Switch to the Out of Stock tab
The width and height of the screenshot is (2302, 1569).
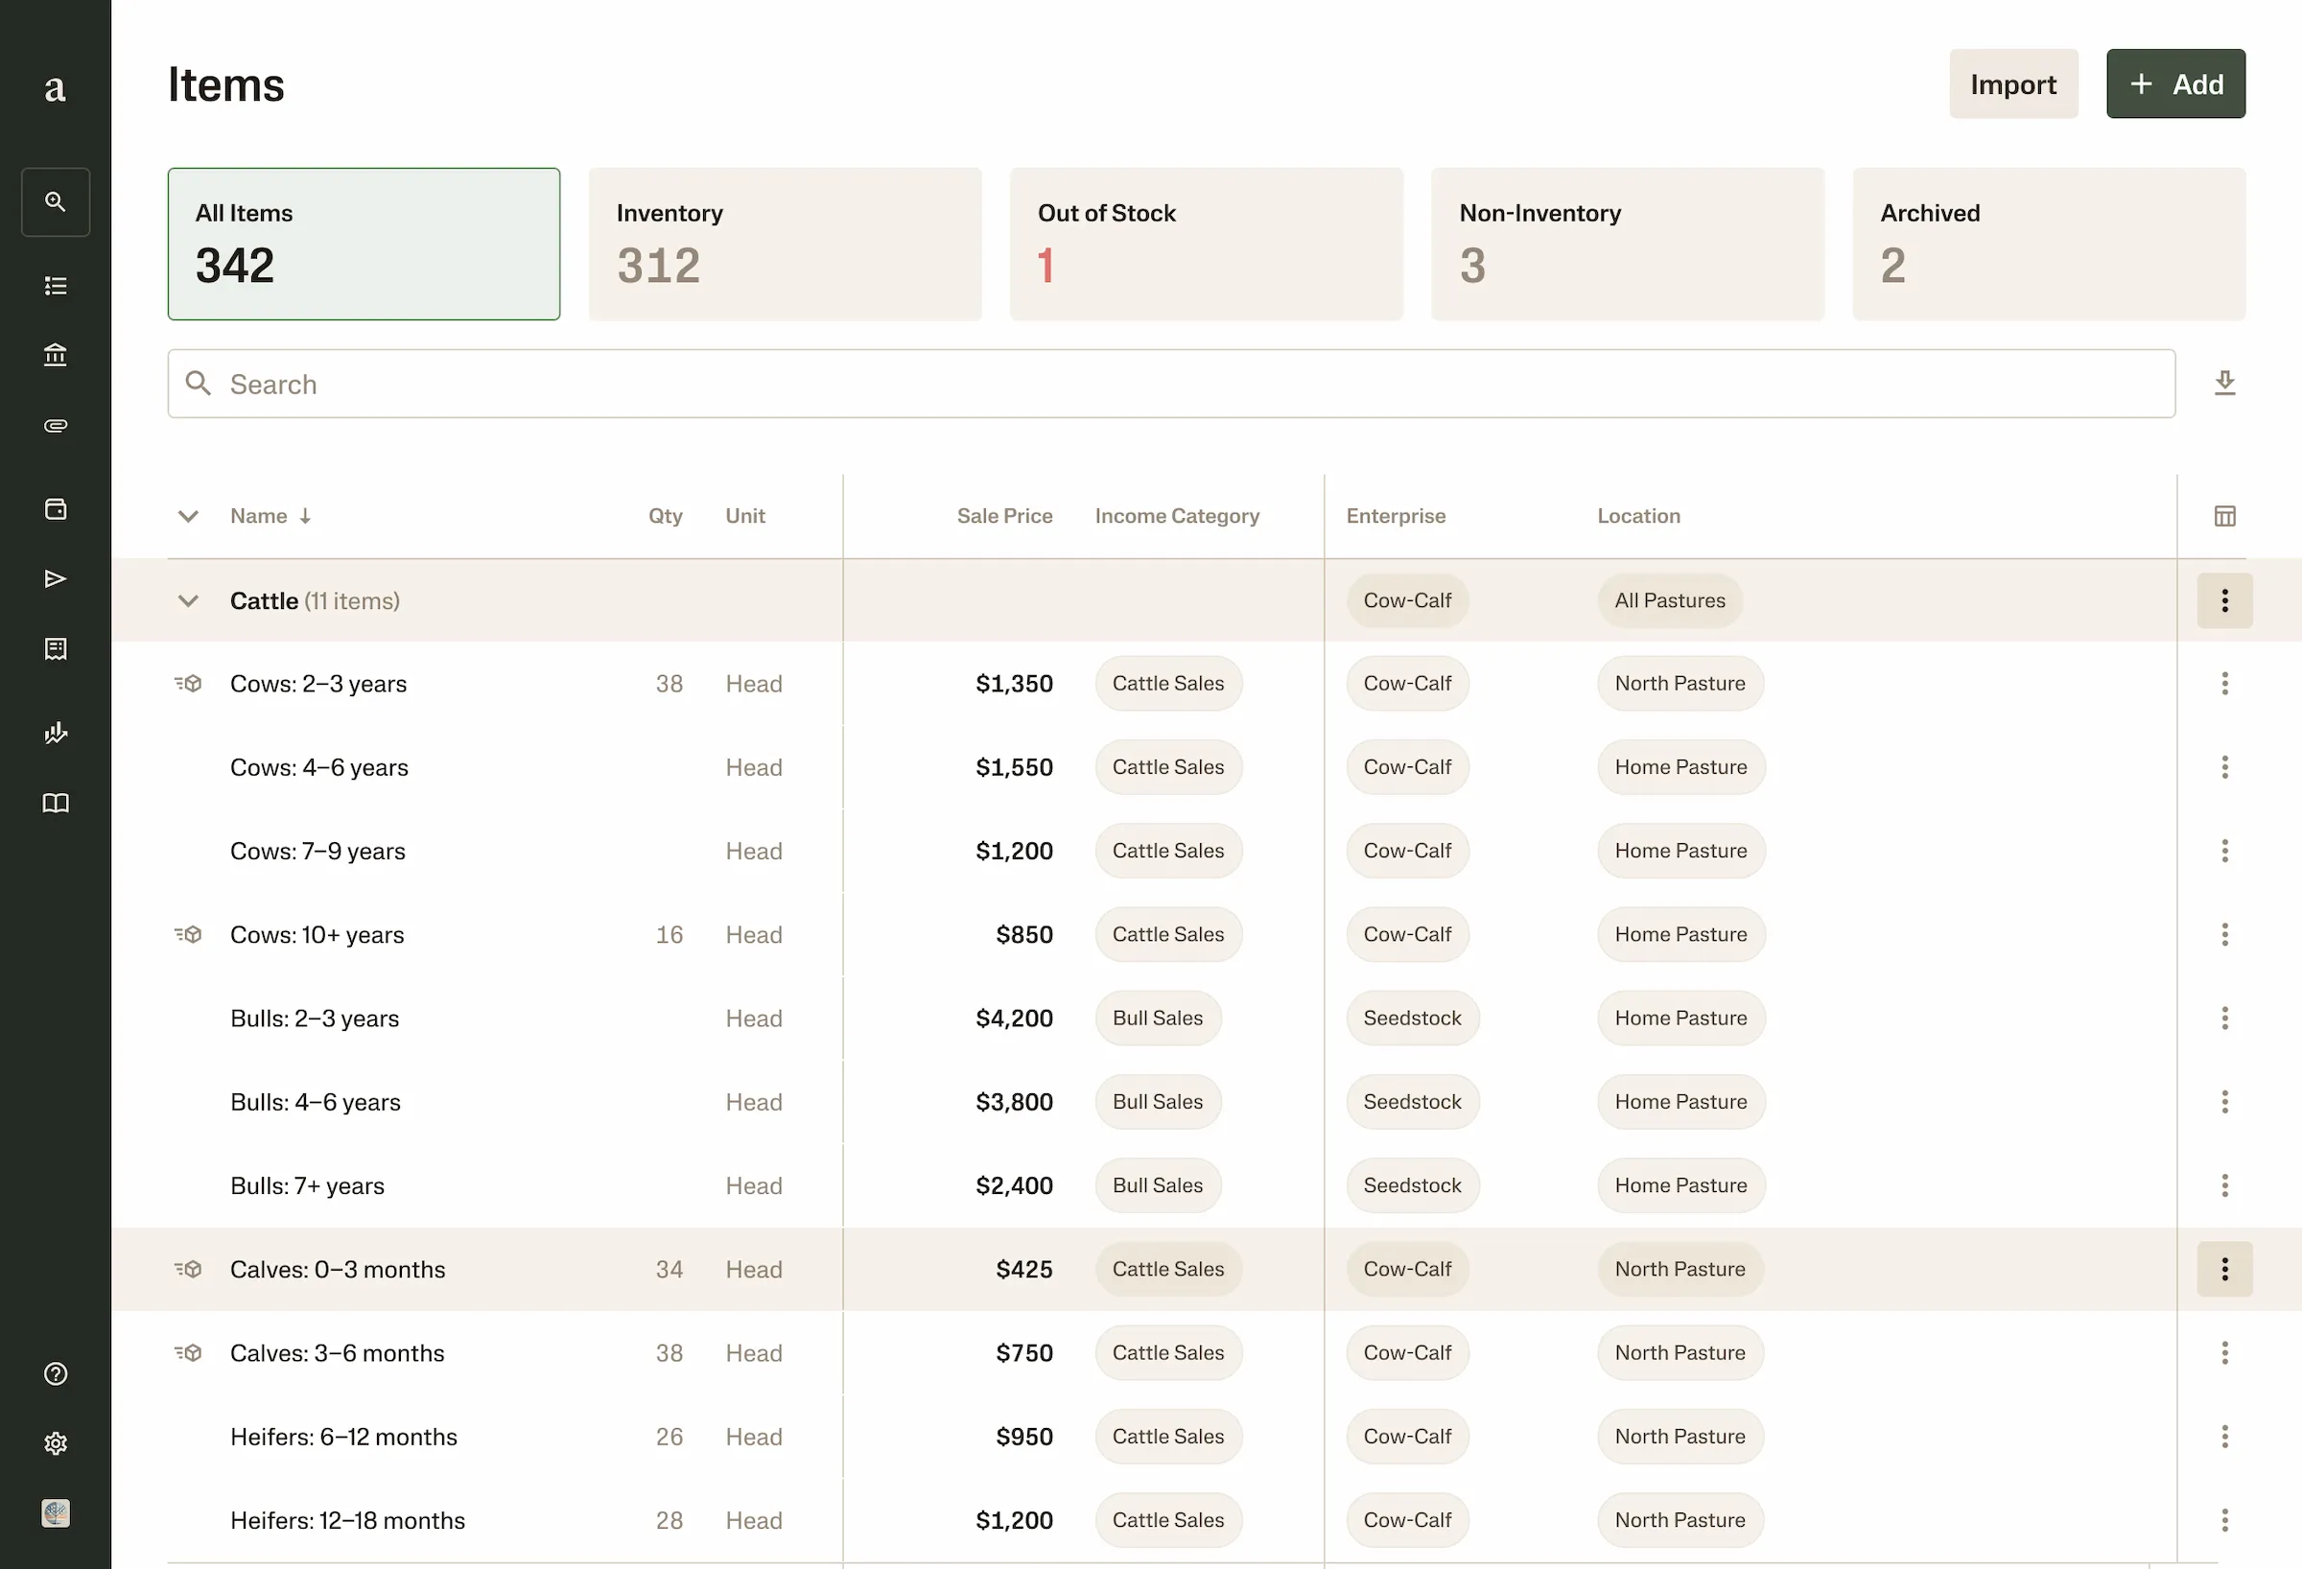coord(1206,243)
